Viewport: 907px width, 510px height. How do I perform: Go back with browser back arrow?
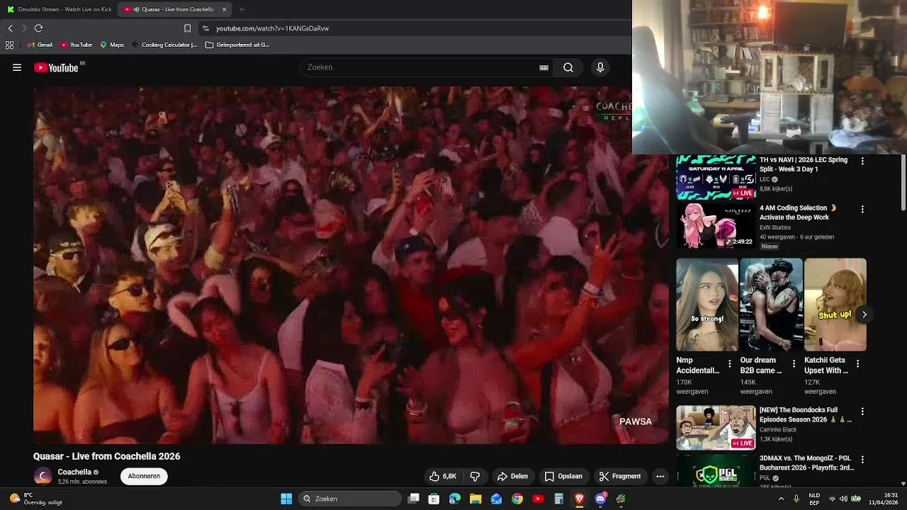point(10,28)
